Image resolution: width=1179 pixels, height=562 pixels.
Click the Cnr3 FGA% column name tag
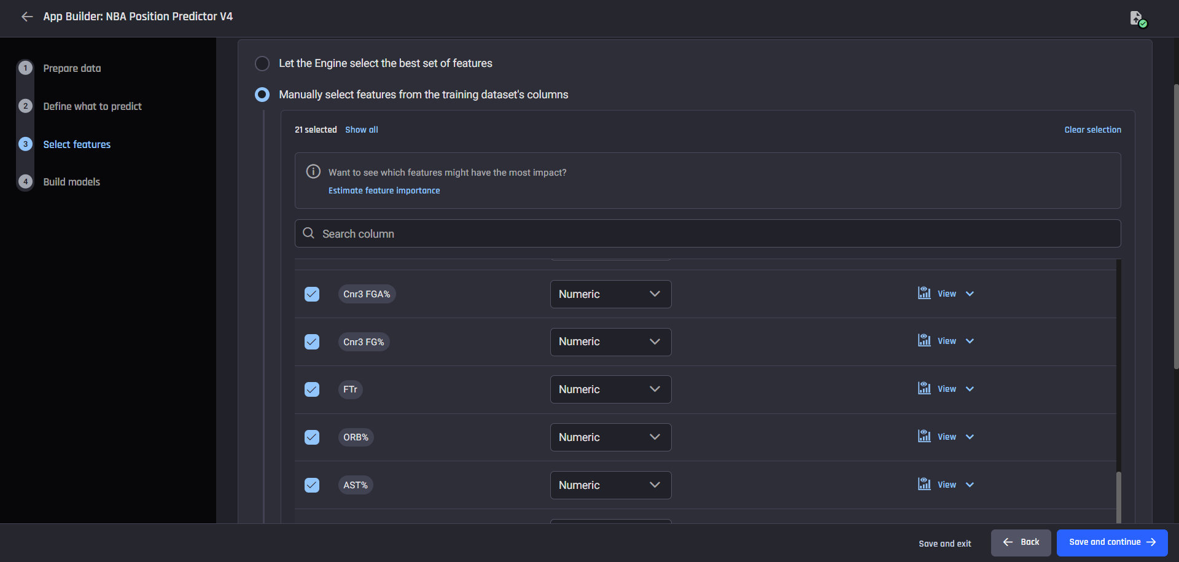pos(367,294)
